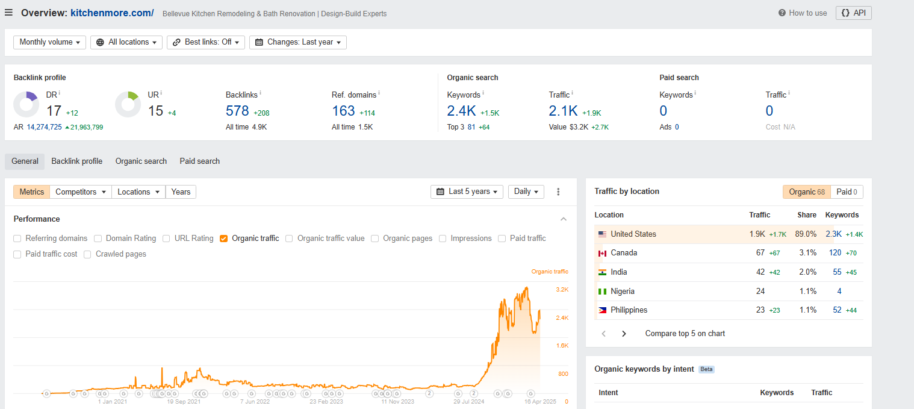Image resolution: width=914 pixels, height=409 pixels.
Task: Go to previous locations page arrow
Action: [x=604, y=333]
